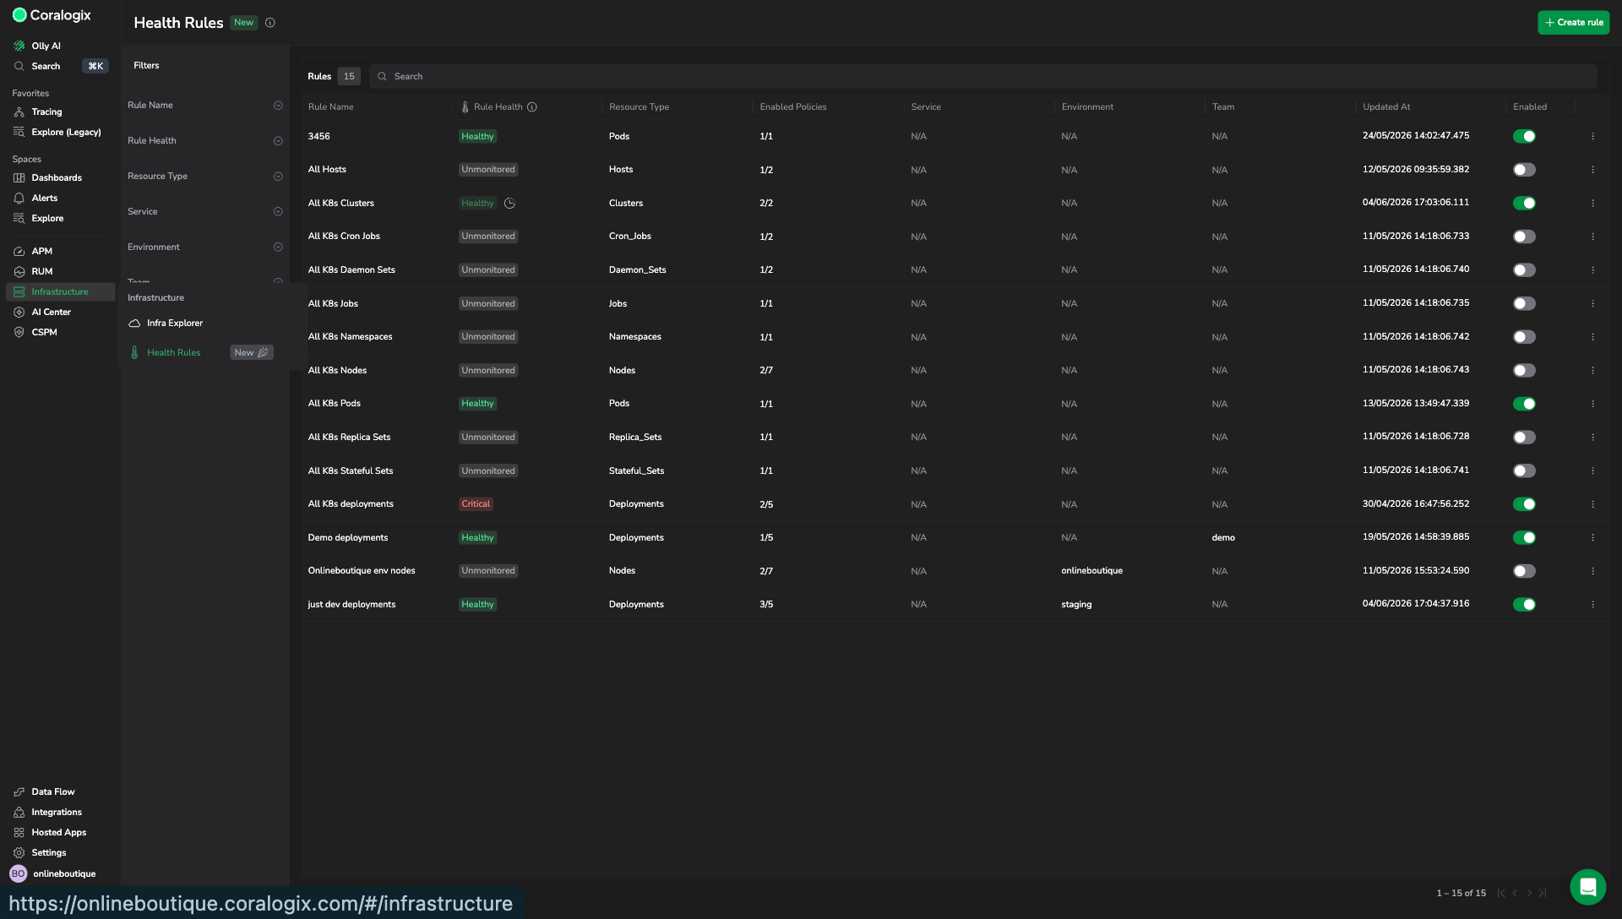Click the Data Flow icon
The image size is (1622, 919).
(x=19, y=791)
